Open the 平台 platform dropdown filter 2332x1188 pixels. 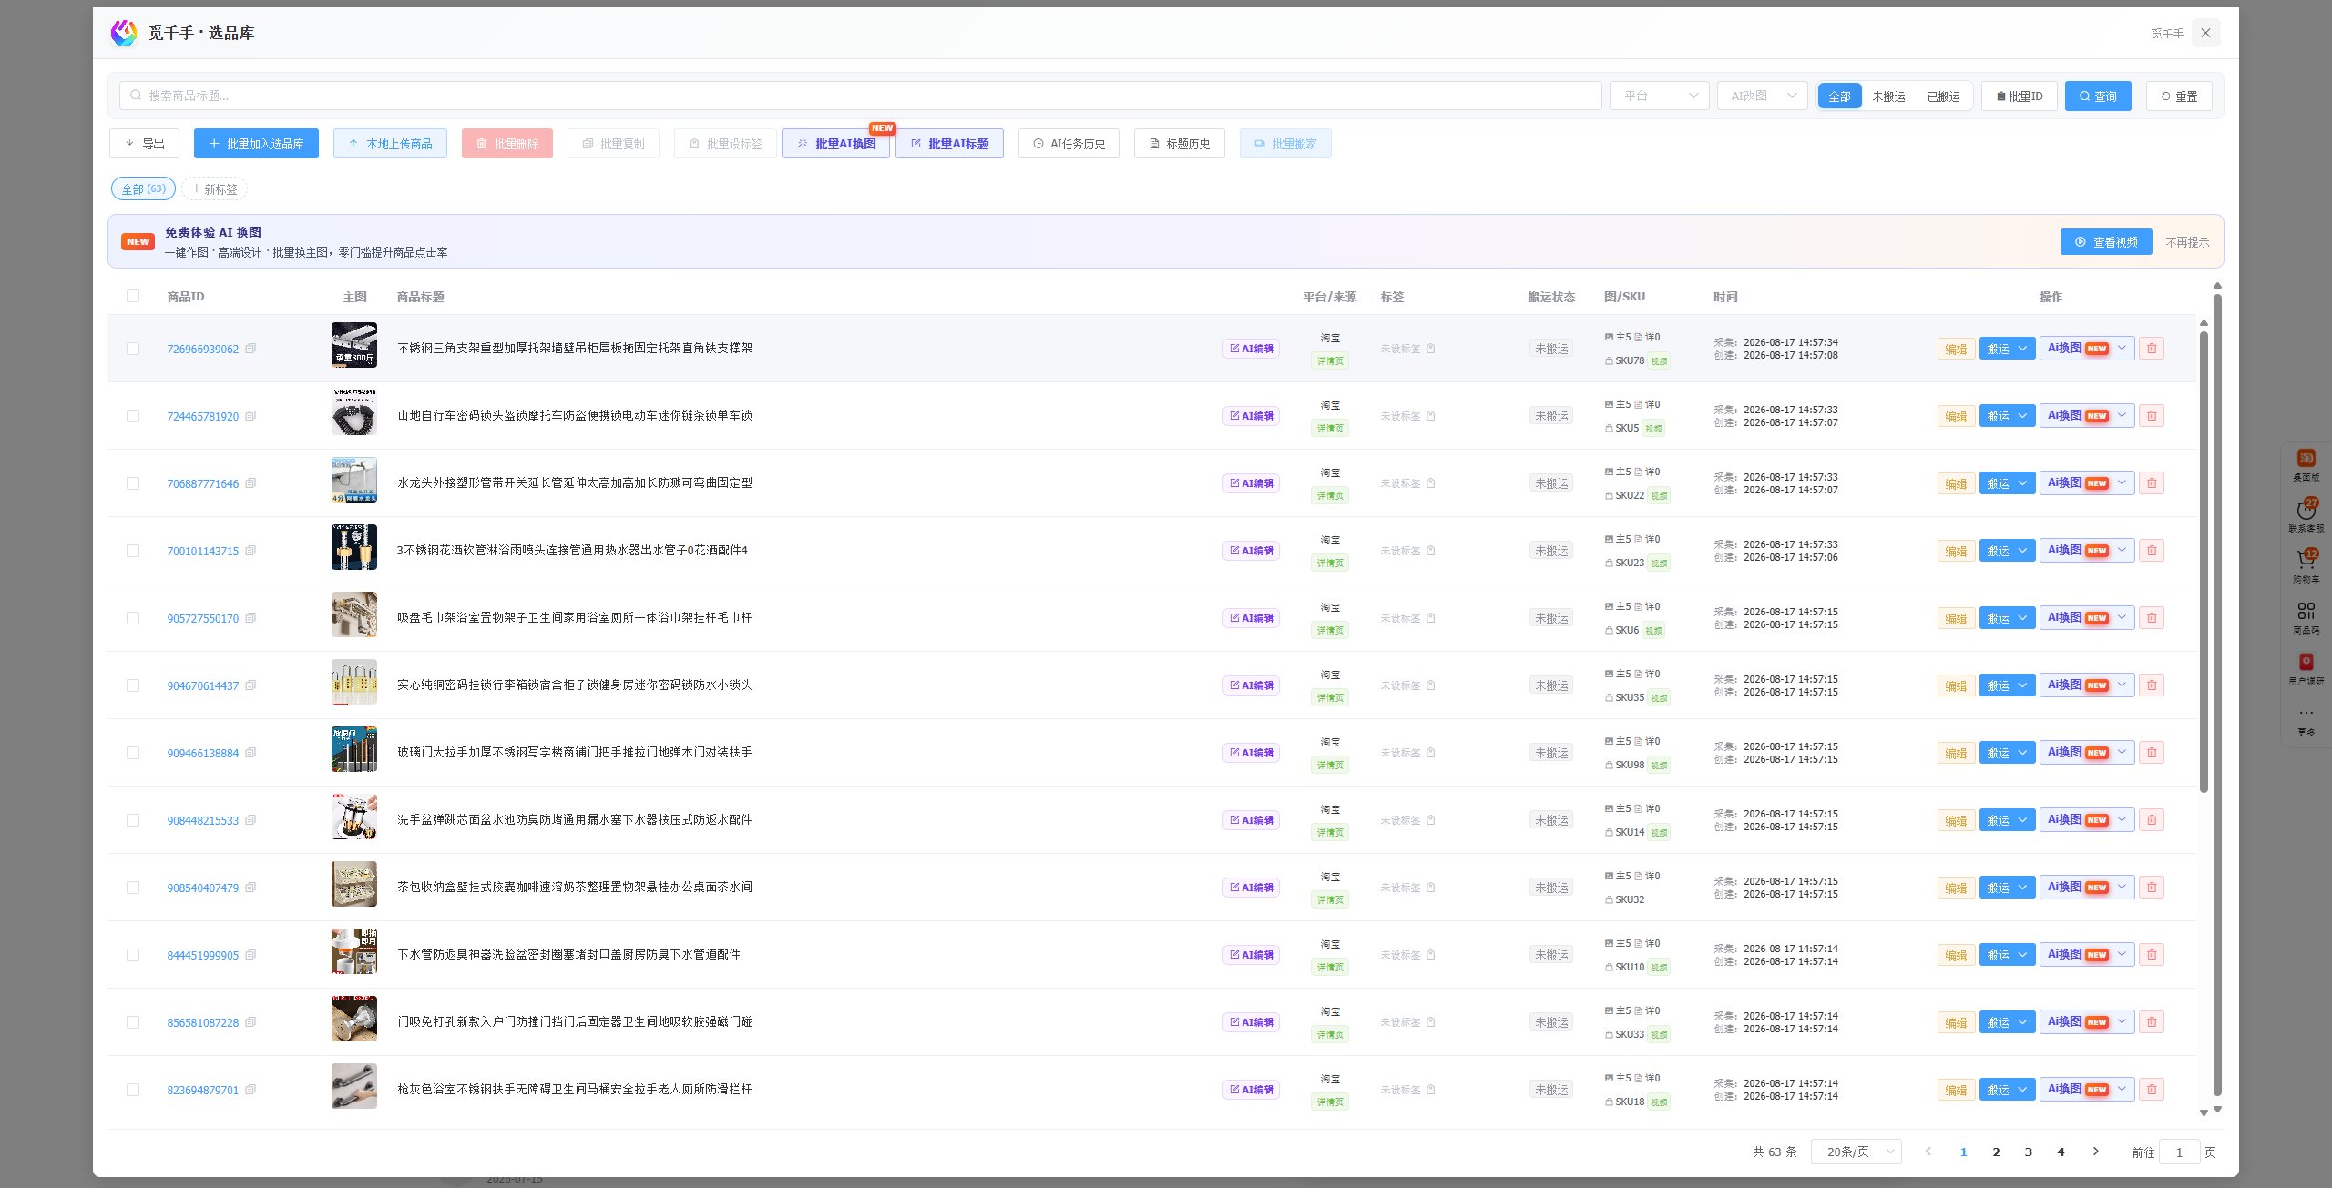point(1660,96)
